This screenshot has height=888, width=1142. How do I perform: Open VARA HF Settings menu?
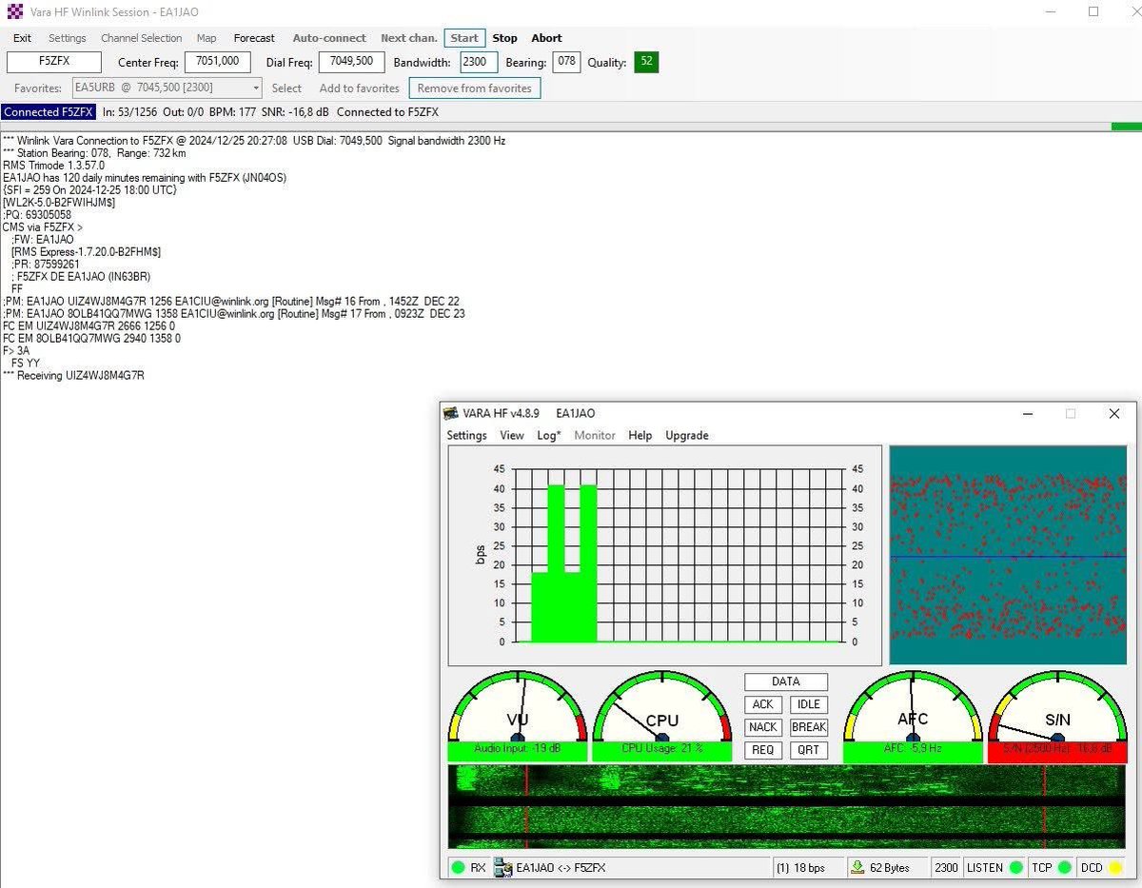466,435
